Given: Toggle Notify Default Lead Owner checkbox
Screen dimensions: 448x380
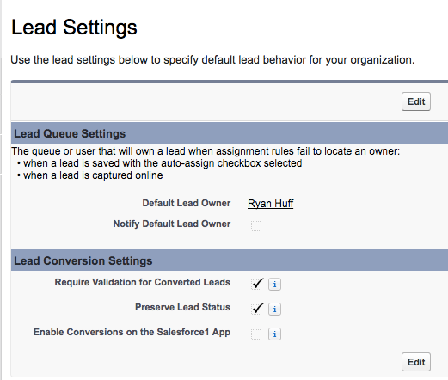Looking at the screenshot, I should [x=256, y=226].
